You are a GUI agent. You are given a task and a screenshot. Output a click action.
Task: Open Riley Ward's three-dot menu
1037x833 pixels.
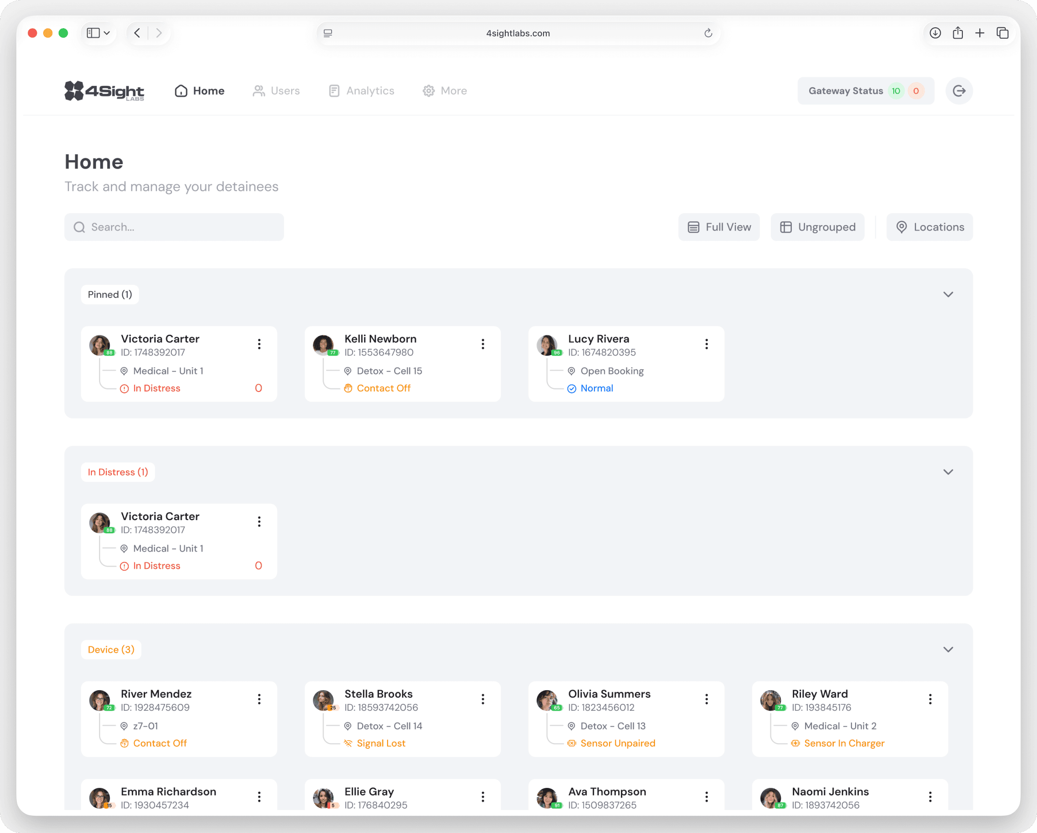[x=930, y=699]
